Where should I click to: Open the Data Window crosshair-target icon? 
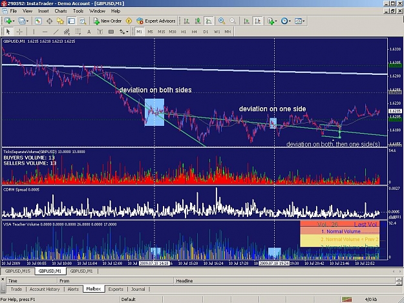pos(49,21)
